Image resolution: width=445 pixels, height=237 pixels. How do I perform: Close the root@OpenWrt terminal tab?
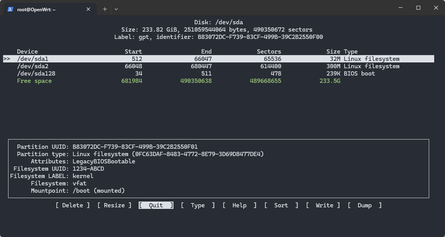click(88, 9)
